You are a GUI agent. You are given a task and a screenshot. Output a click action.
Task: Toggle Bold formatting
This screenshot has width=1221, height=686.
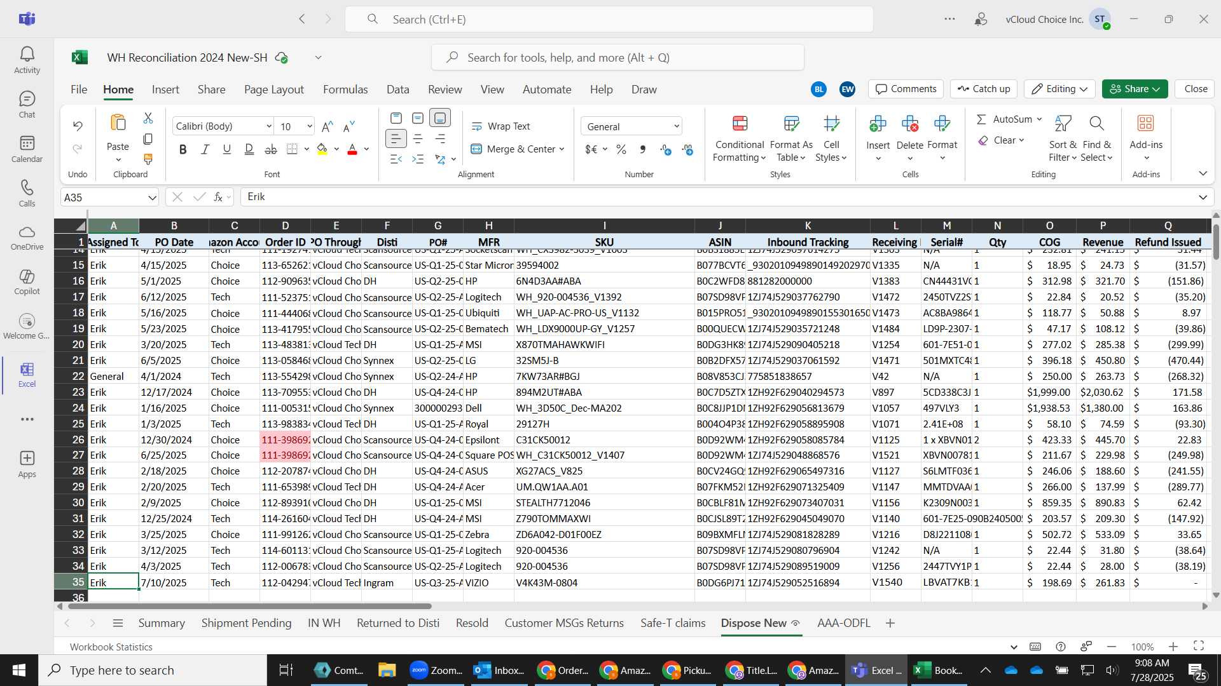coord(183,149)
